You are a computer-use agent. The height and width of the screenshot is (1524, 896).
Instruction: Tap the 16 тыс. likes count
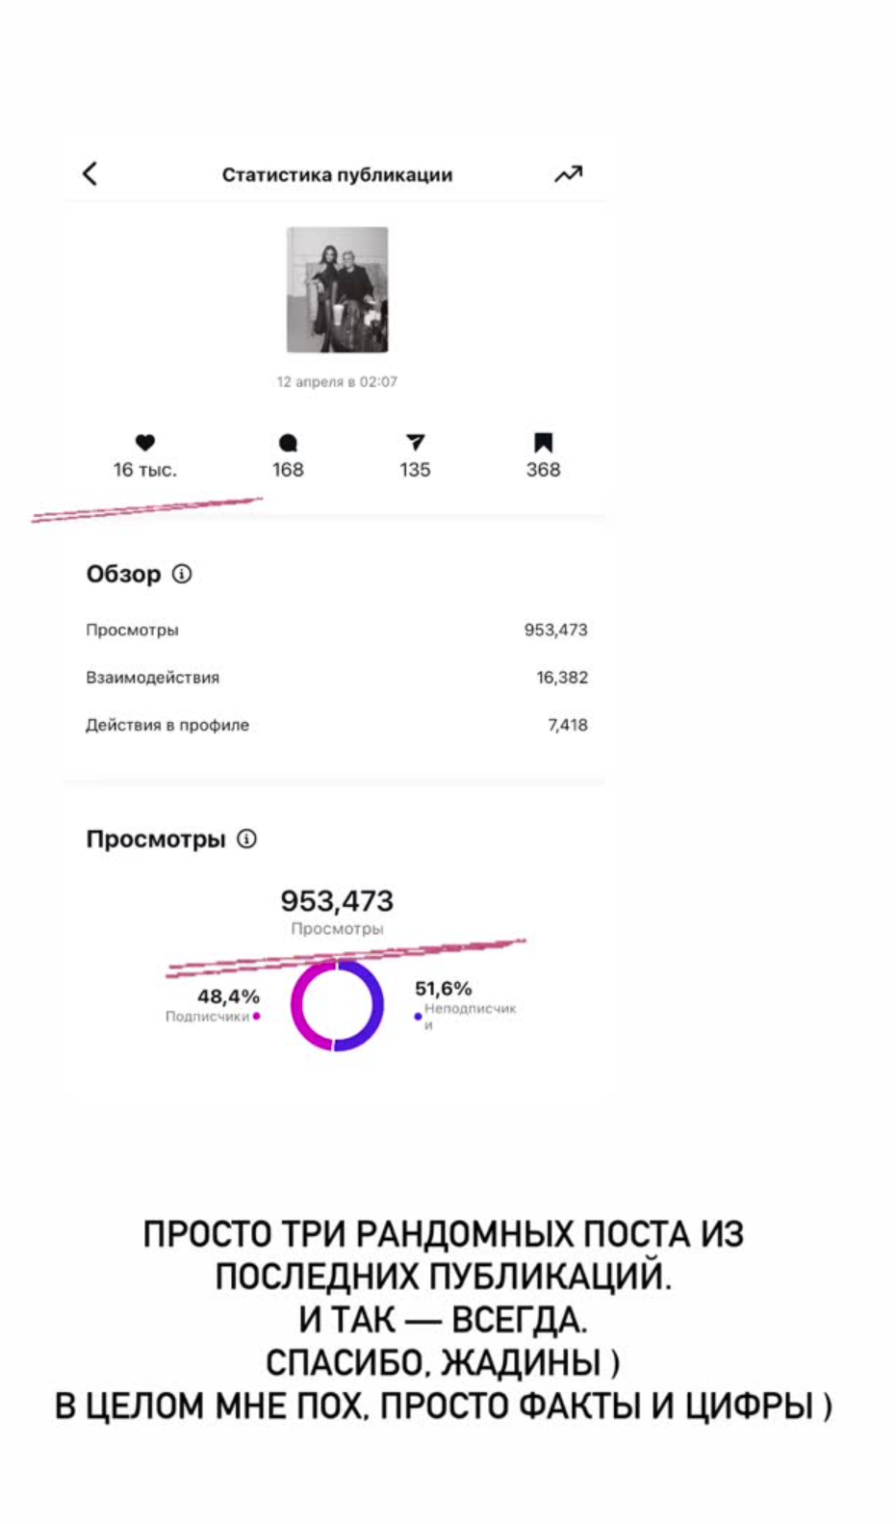point(145,470)
